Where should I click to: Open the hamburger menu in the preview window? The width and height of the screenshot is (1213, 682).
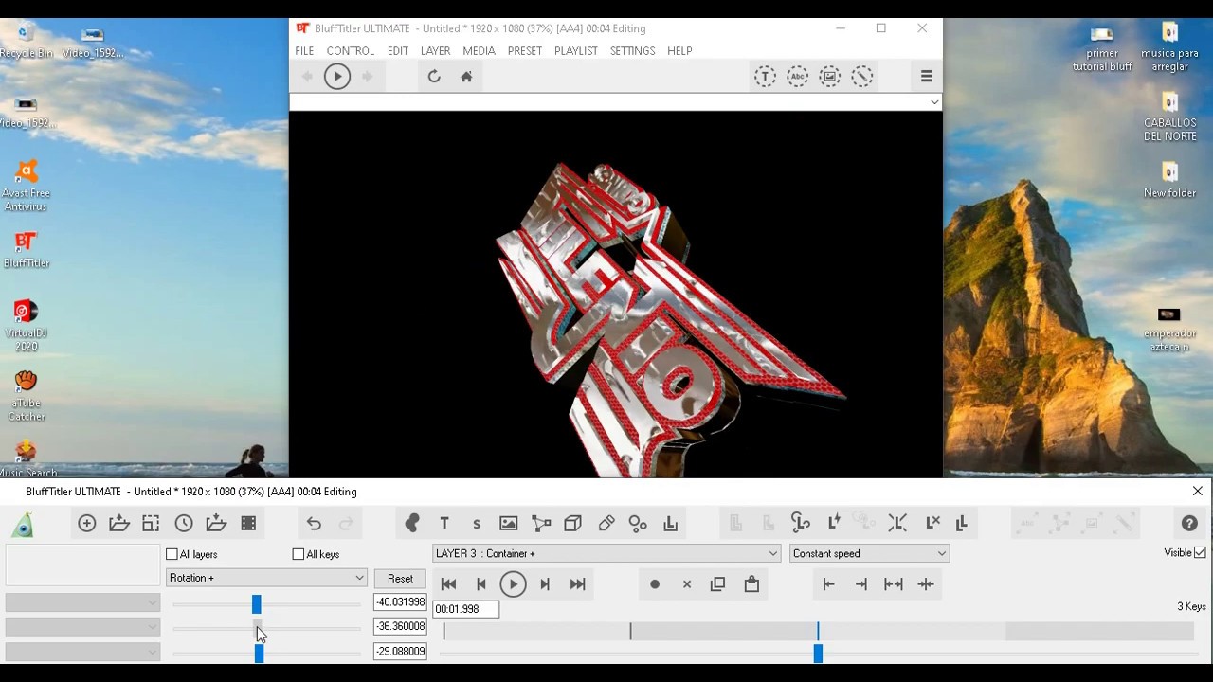pos(927,77)
